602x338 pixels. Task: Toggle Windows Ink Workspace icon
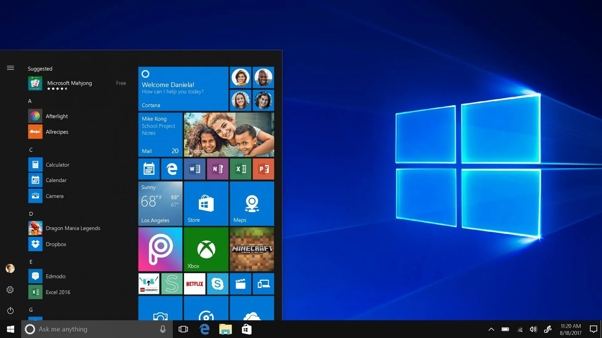[548, 329]
